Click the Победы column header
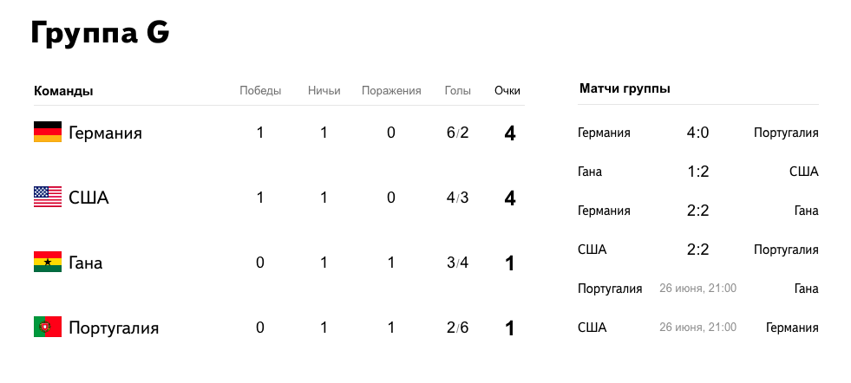This screenshot has width=851, height=383. (260, 91)
